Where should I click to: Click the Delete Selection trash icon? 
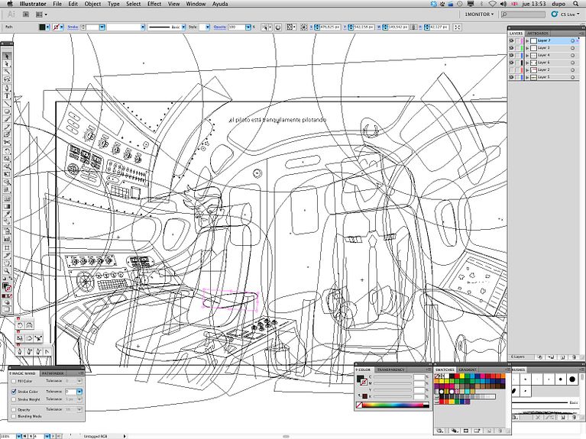(x=572, y=357)
